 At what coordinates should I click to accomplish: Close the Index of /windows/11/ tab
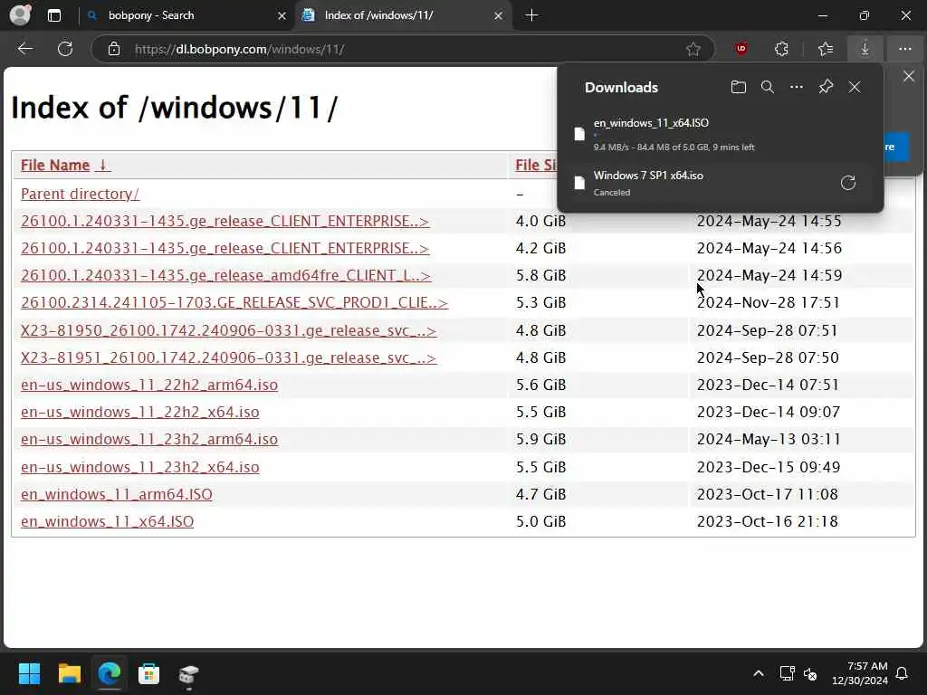[x=499, y=16]
